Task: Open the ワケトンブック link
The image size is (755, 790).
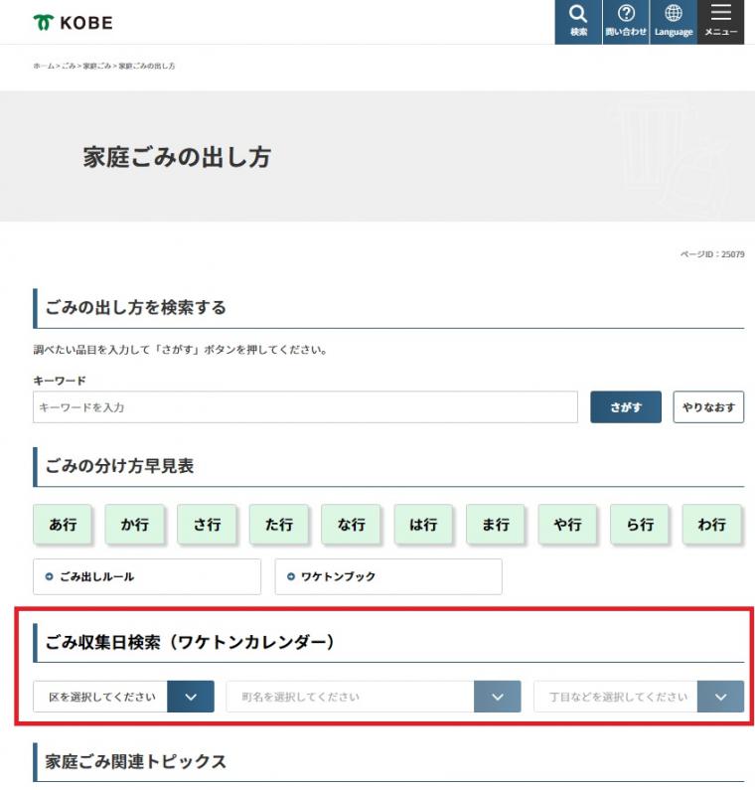Action: (388, 576)
